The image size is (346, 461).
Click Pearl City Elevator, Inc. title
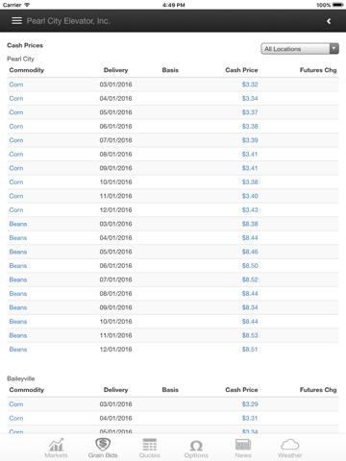point(68,21)
